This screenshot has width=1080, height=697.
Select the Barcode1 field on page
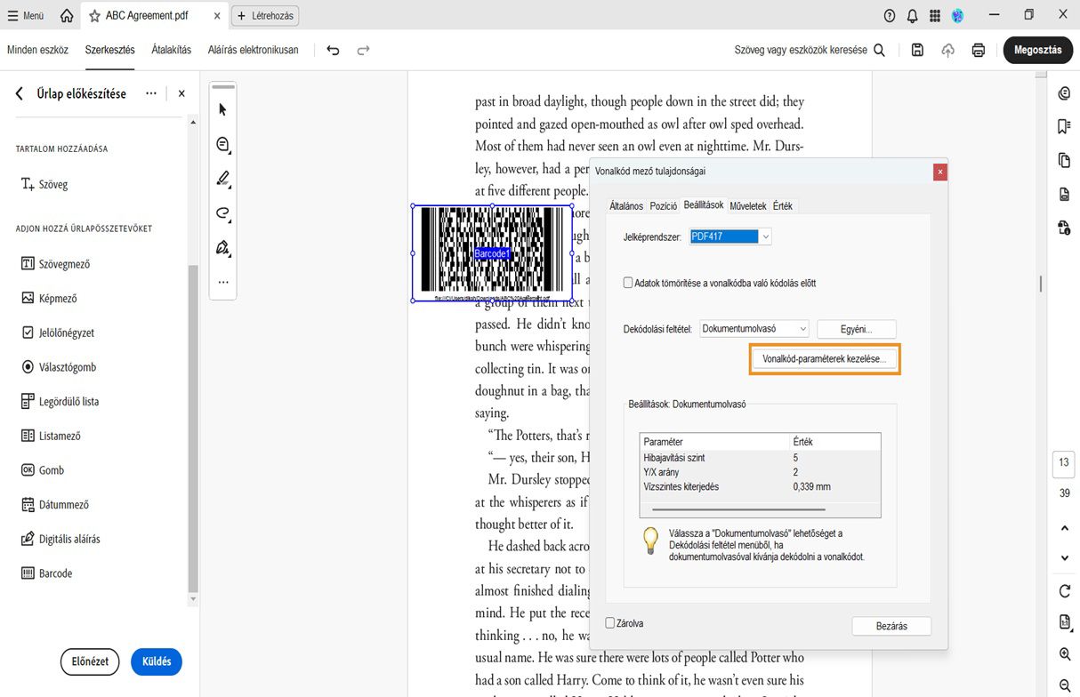pyautogui.click(x=492, y=253)
